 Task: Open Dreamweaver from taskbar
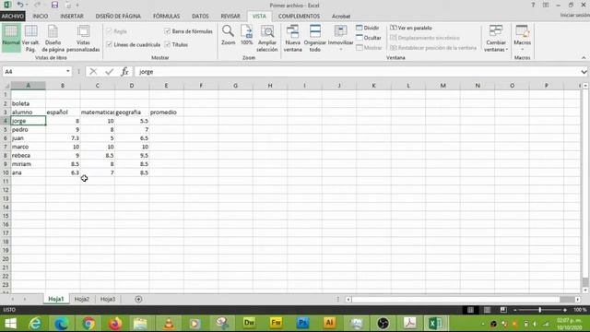pos(249,323)
